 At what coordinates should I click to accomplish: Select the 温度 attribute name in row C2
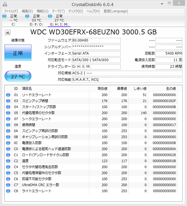point(25,161)
